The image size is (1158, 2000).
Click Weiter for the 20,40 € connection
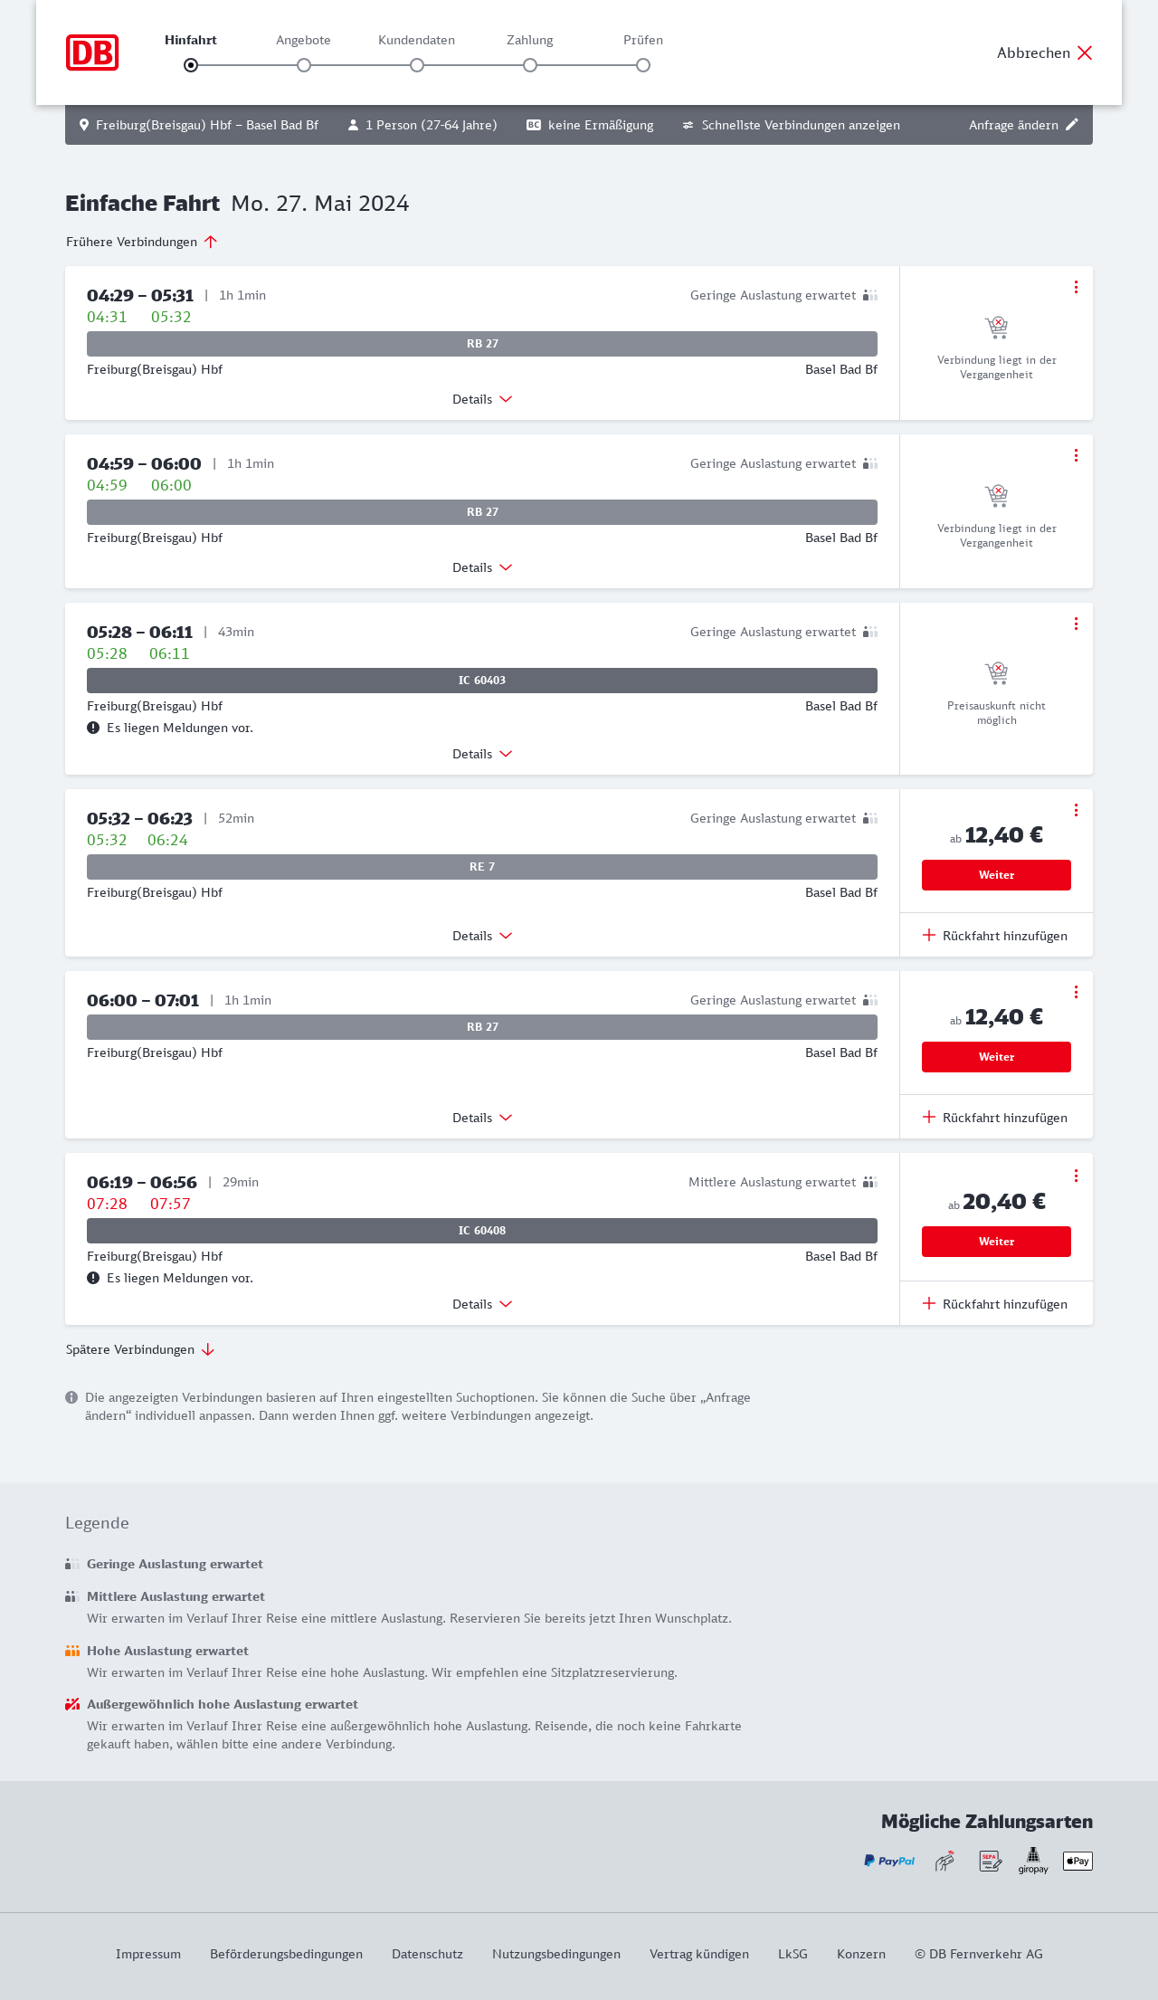(996, 1242)
